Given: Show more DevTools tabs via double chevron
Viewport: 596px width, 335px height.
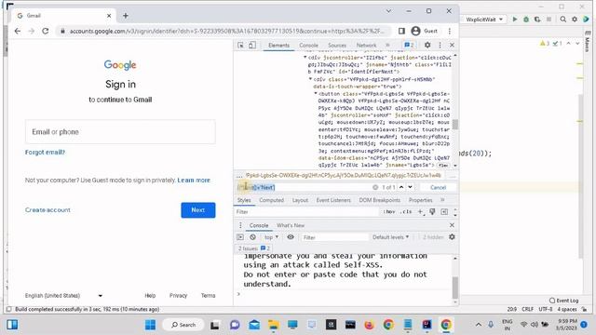Looking at the screenshot, I should [387, 46].
